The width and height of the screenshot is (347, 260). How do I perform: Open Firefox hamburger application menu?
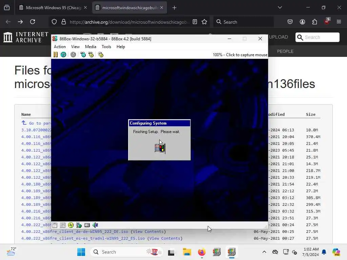339,22
